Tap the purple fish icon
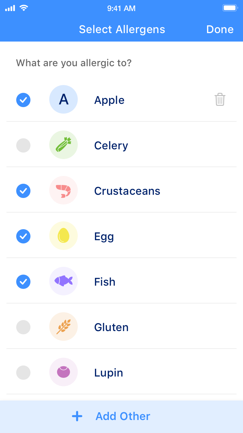The height and width of the screenshot is (433, 243). pyautogui.click(x=64, y=281)
